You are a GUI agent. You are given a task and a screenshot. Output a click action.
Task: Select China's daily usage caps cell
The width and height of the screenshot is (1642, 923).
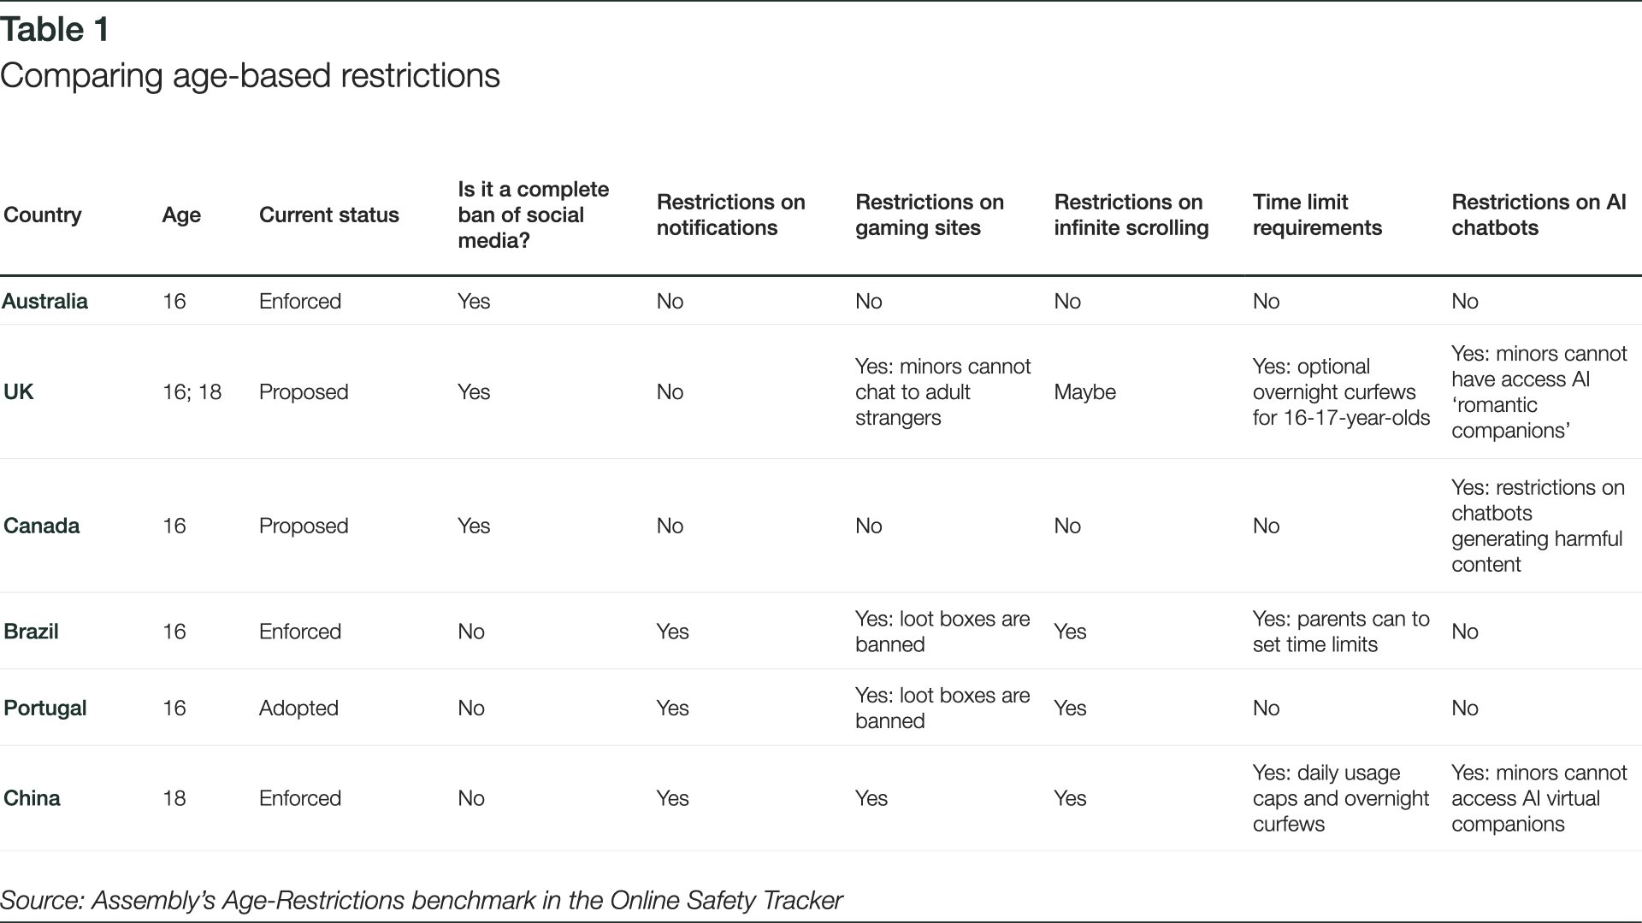click(1341, 798)
